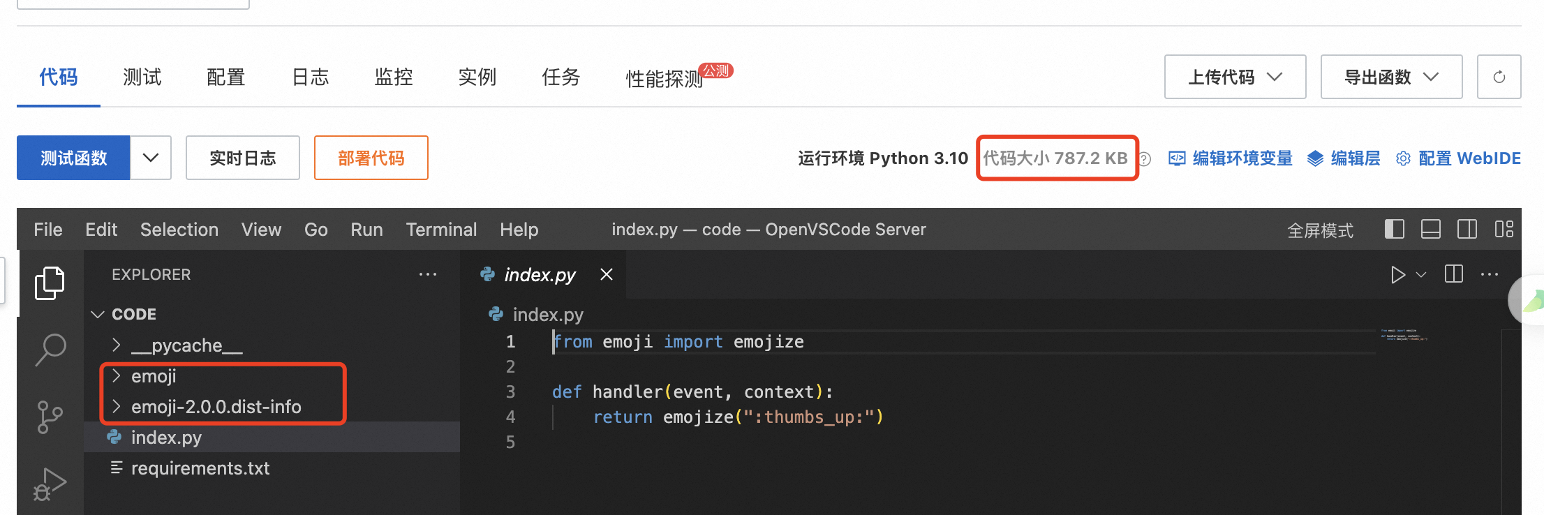
Task: Click the 部署代码 button
Action: [371, 158]
